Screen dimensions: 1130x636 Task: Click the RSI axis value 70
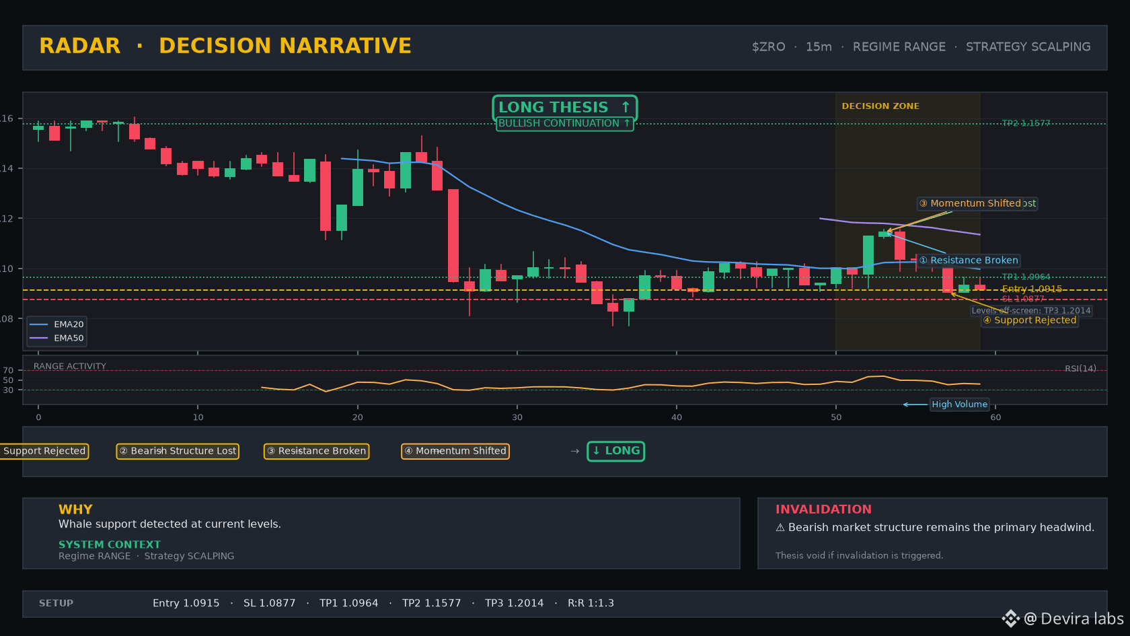[x=8, y=371]
